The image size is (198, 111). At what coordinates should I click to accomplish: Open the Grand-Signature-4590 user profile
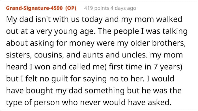click(x=34, y=8)
